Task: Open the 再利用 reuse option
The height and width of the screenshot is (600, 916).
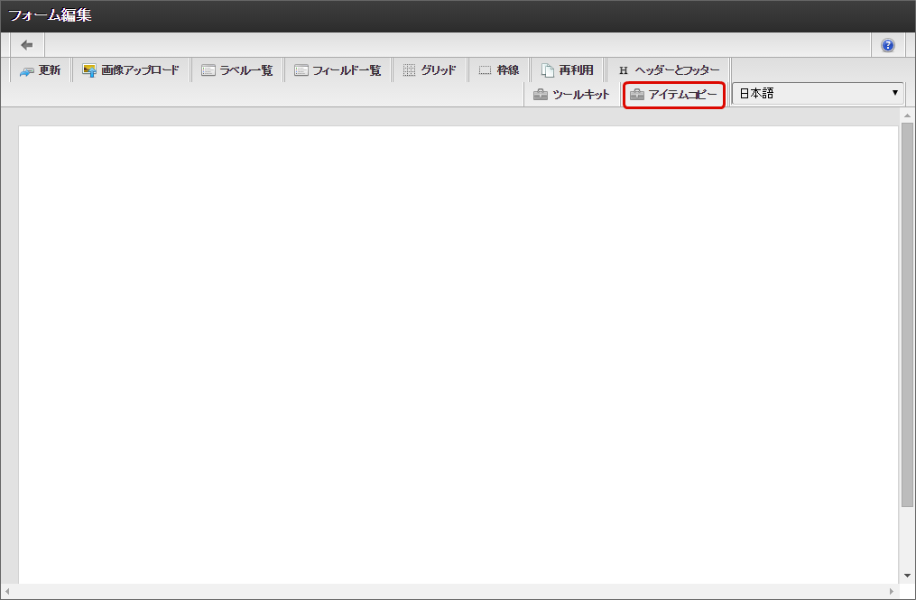Action: click(568, 70)
